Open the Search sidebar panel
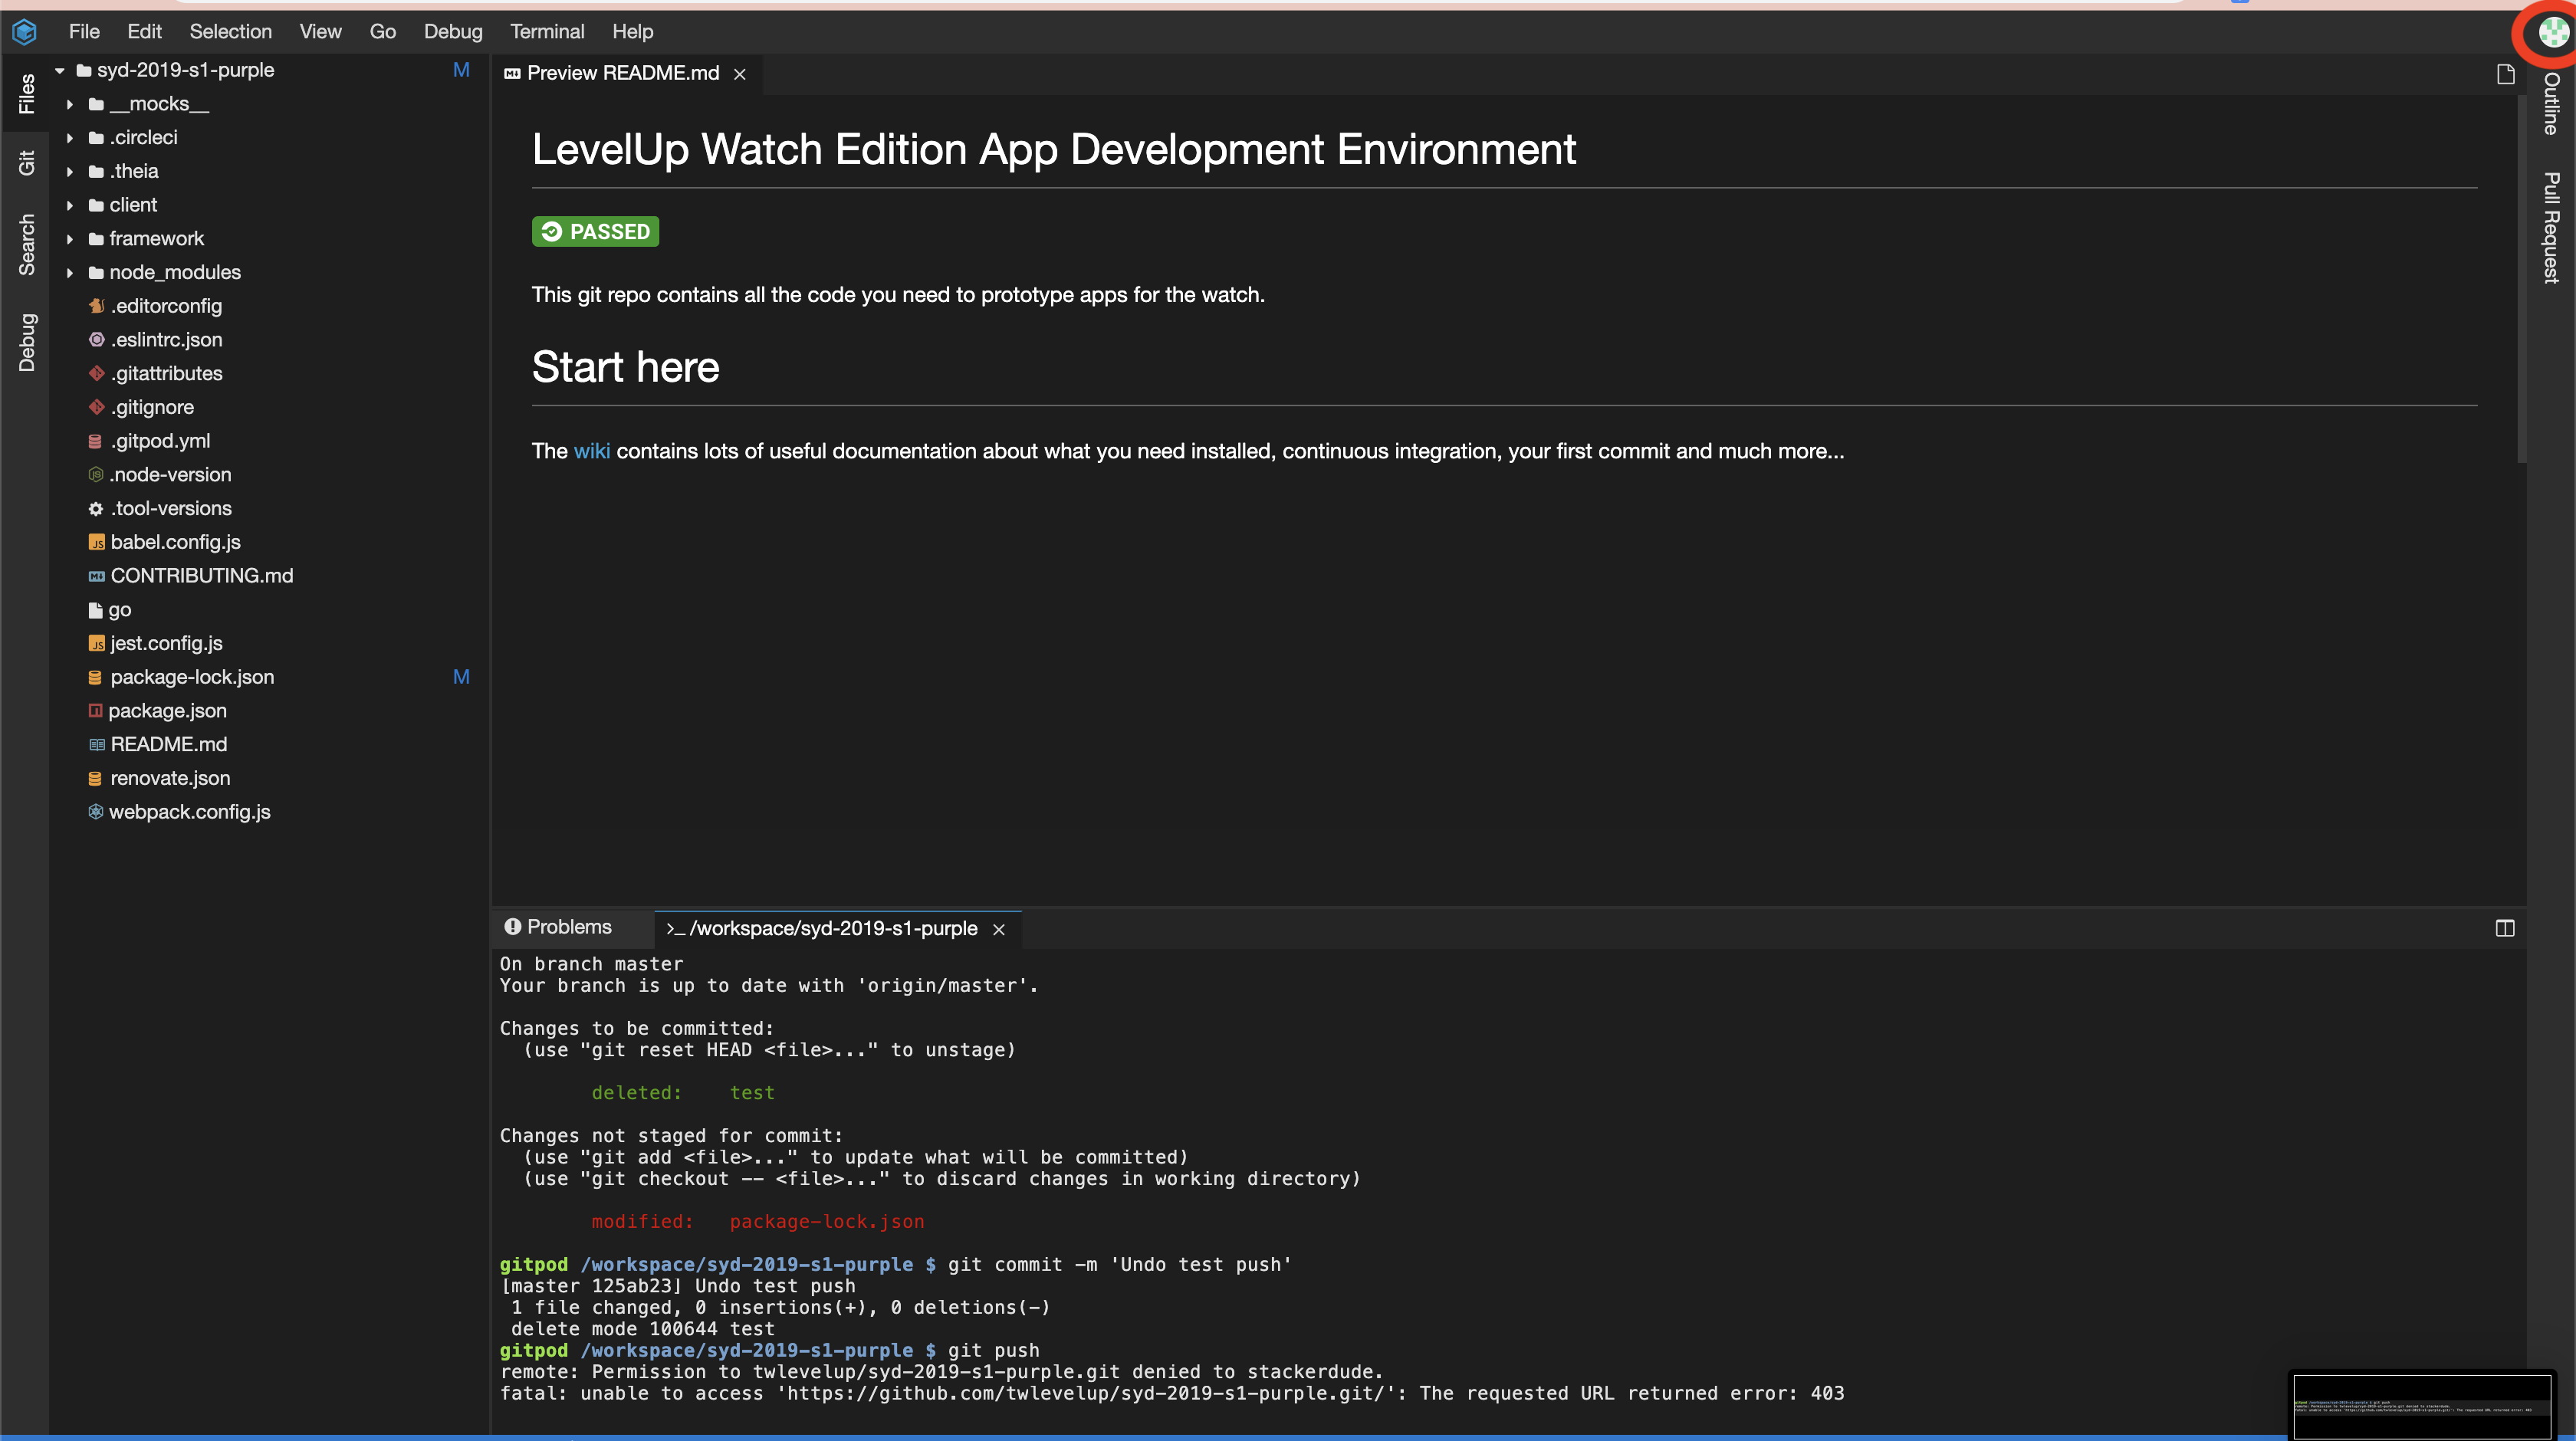This screenshot has height=1441, width=2576. coord(26,244)
